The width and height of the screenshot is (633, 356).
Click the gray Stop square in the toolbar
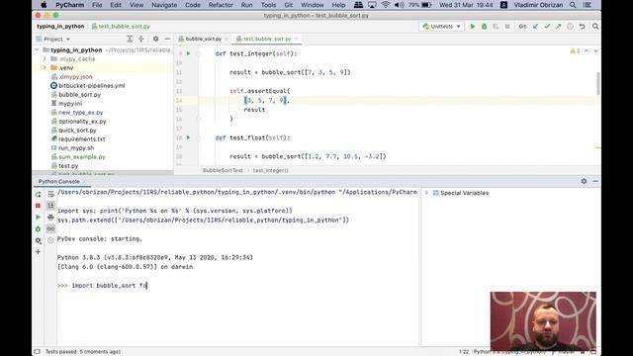pyautogui.click(x=507, y=27)
